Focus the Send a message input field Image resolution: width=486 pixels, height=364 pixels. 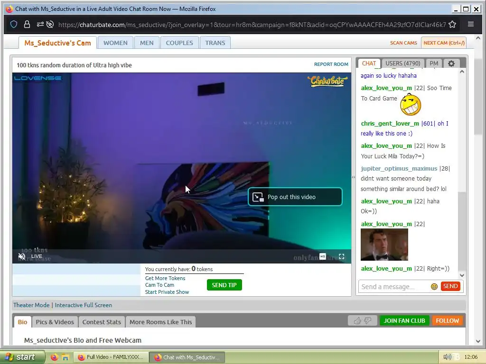click(394, 287)
